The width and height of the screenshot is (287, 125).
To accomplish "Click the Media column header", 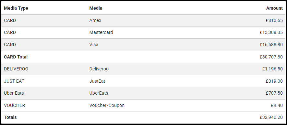I will tap(96, 8).
